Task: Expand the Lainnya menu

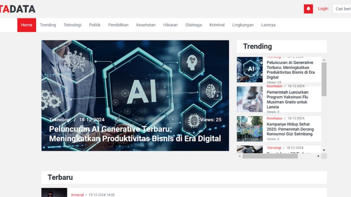Action: [x=268, y=25]
